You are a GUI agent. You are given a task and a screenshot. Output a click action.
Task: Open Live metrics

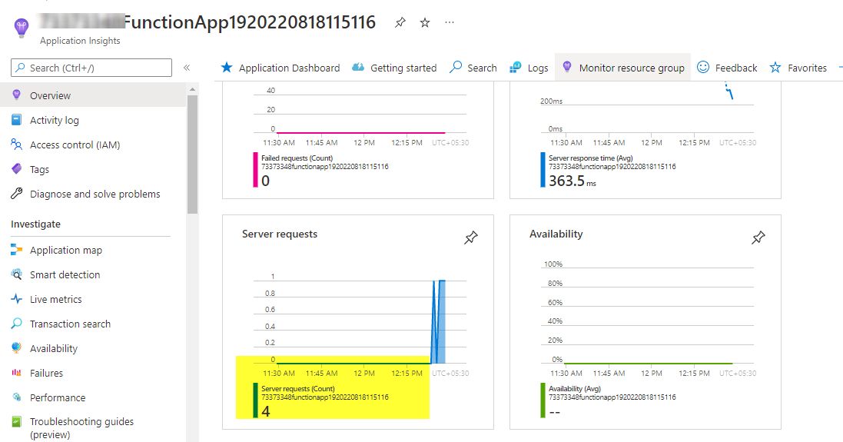point(56,300)
